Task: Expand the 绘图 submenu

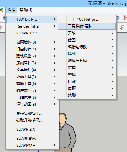Action: (x=87, y=40)
